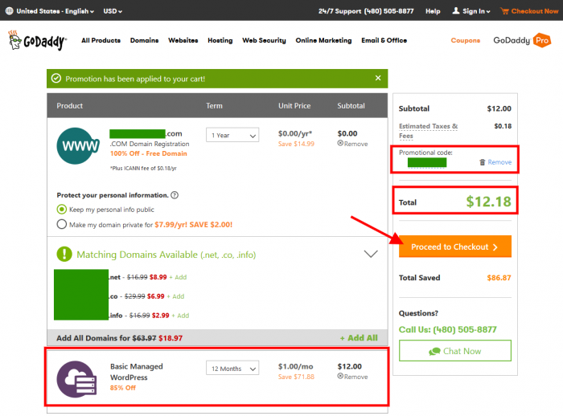Click the 100% Off - Free Domain text
The height and width of the screenshot is (416, 563).
(149, 153)
